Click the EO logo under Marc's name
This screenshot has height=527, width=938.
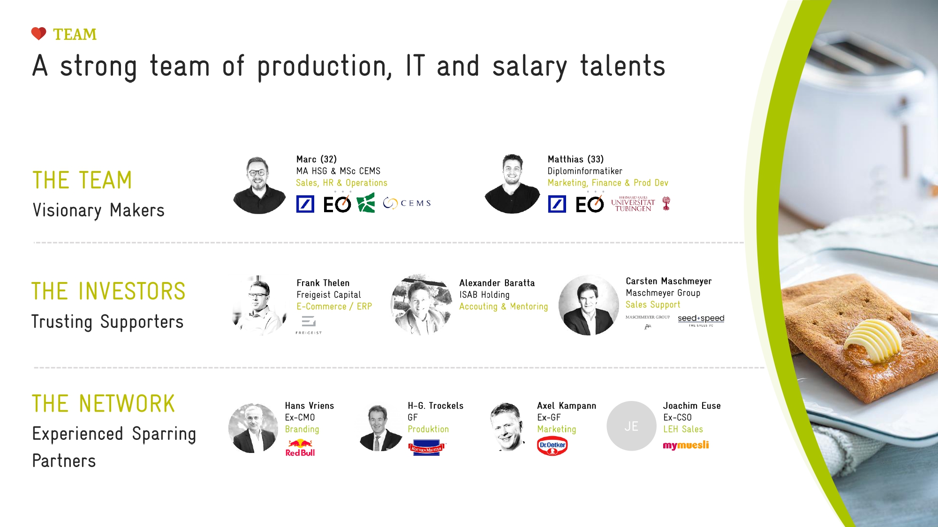tap(337, 204)
